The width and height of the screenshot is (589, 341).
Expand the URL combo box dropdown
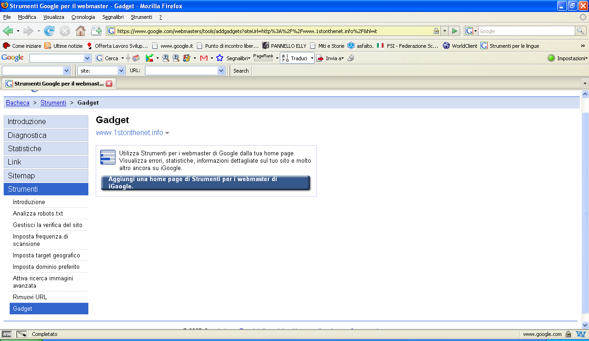click(221, 71)
